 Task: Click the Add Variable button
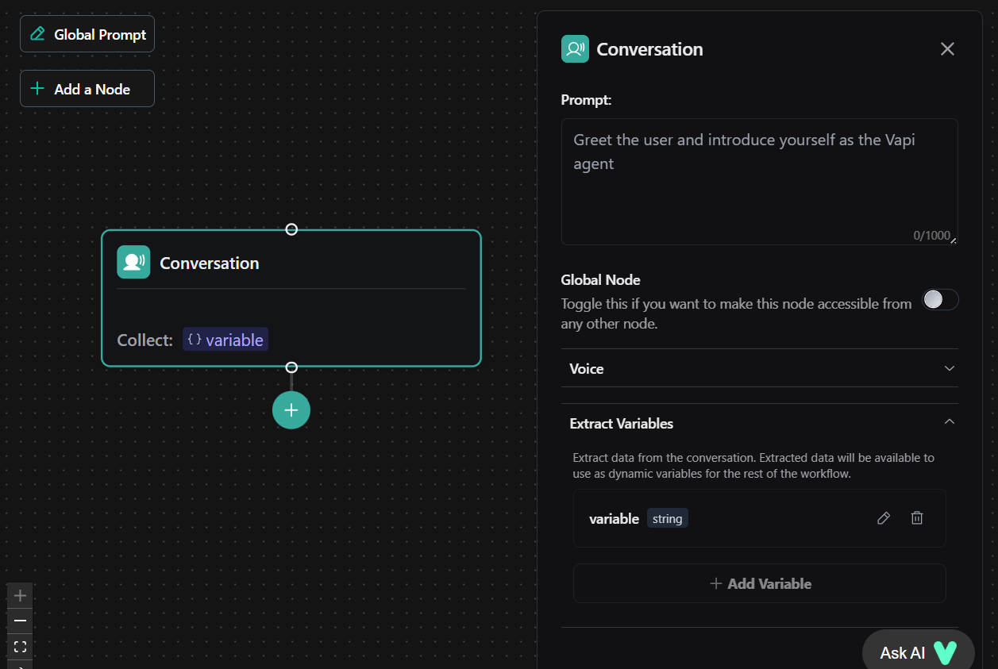[x=759, y=583]
